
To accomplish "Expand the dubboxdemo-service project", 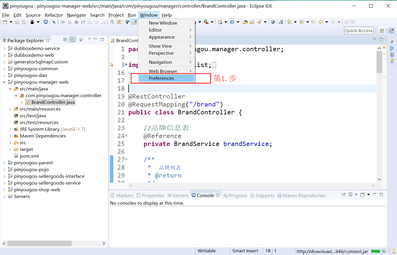I will point(4,49).
